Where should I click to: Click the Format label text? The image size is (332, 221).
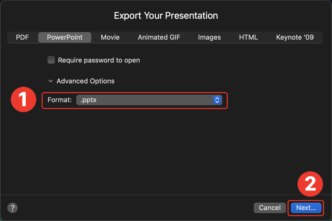[60, 100]
